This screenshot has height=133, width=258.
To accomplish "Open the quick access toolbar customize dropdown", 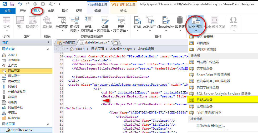I will pyautogui.click(x=59, y=4).
